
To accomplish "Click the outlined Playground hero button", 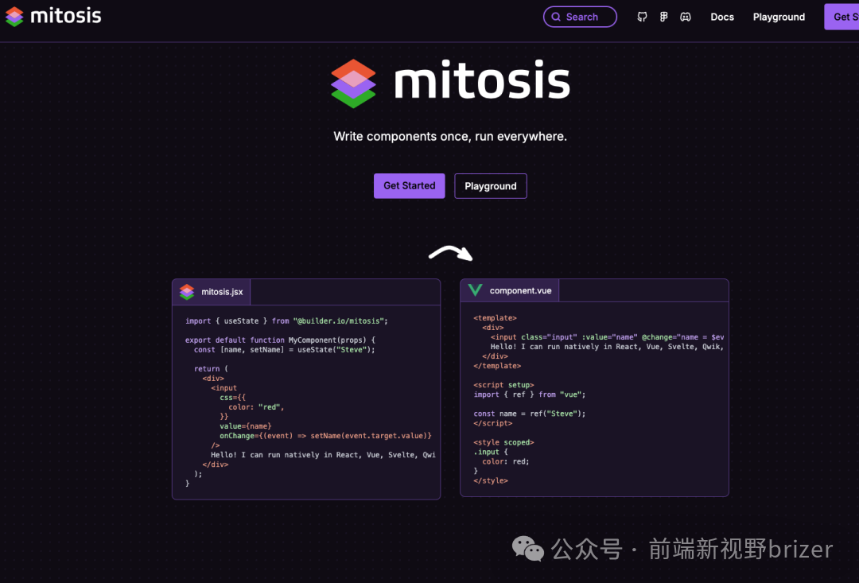I will (490, 185).
